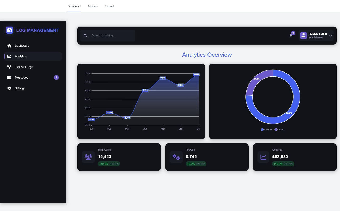
Task: Click the Firewall gears card icon
Action: pos(176,157)
